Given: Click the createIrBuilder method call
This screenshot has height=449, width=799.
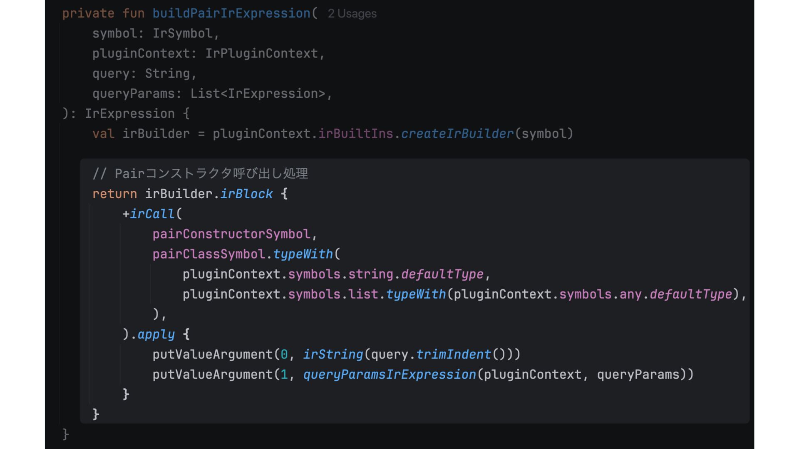Looking at the screenshot, I should pyautogui.click(x=457, y=134).
